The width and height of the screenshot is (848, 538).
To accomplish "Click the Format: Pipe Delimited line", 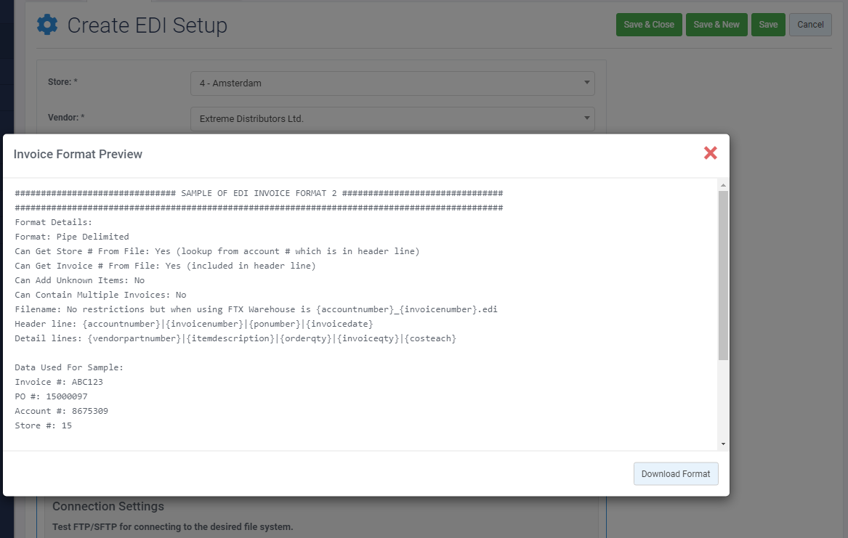I will [x=72, y=237].
